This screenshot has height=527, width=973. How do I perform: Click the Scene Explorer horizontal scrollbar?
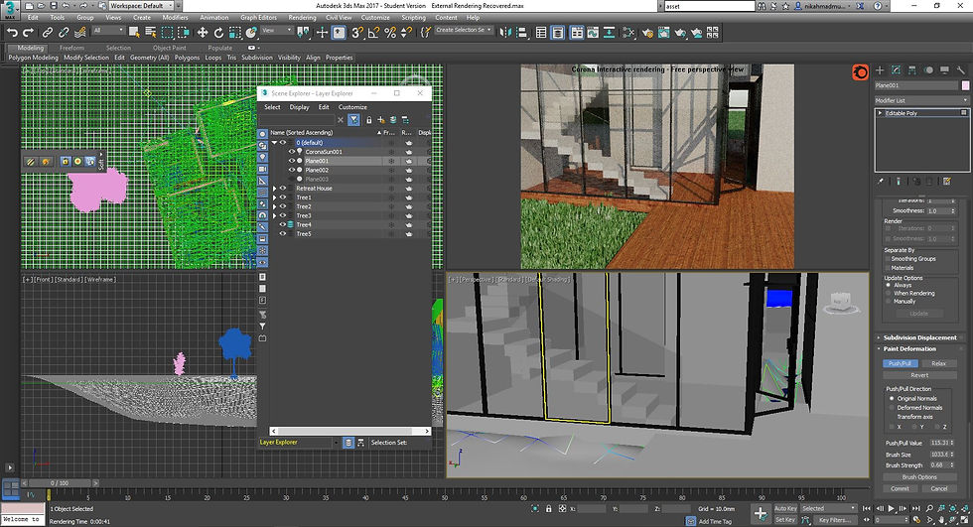click(x=349, y=431)
